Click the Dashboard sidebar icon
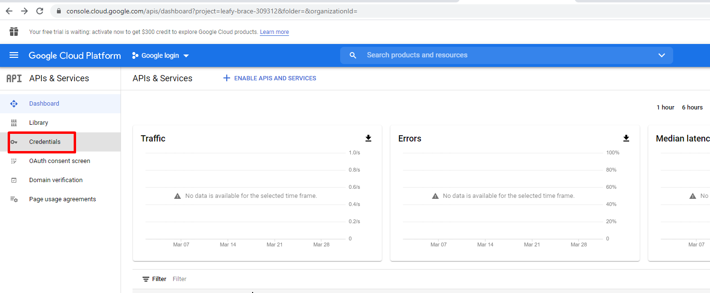The width and height of the screenshot is (710, 293). 14,104
